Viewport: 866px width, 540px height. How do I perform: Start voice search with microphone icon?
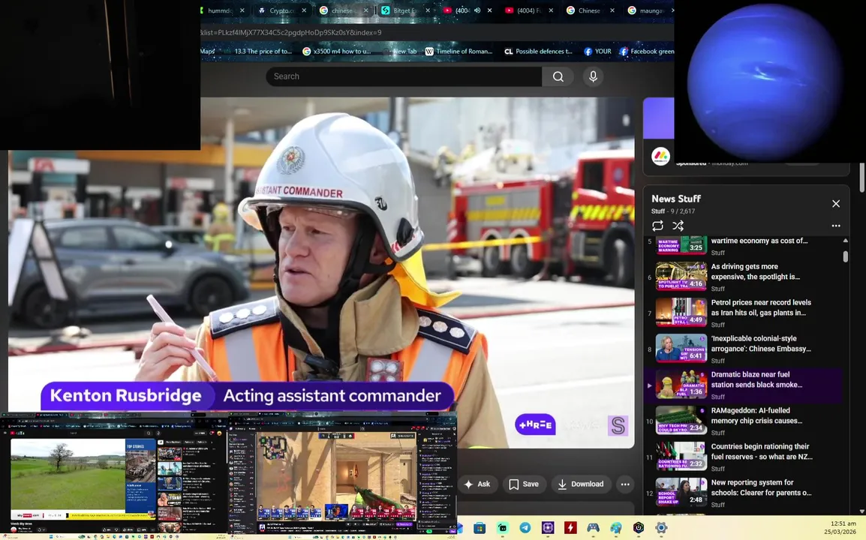(593, 76)
